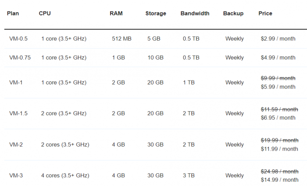Choose the VM-1 plan name
The height and width of the screenshot is (186, 307).
16,83
